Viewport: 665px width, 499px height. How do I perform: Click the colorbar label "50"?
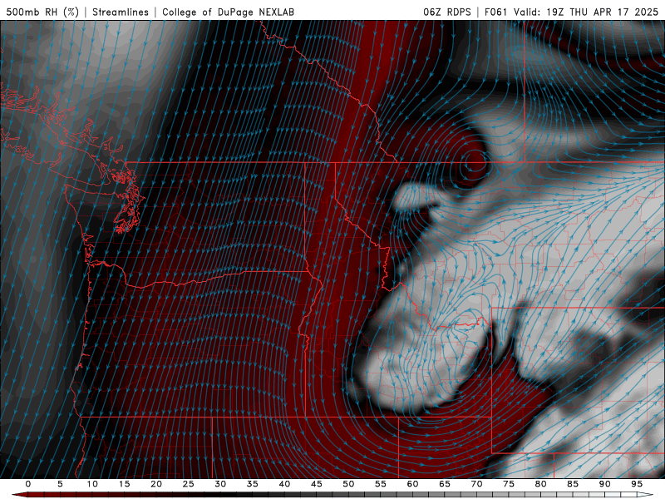tap(348, 484)
